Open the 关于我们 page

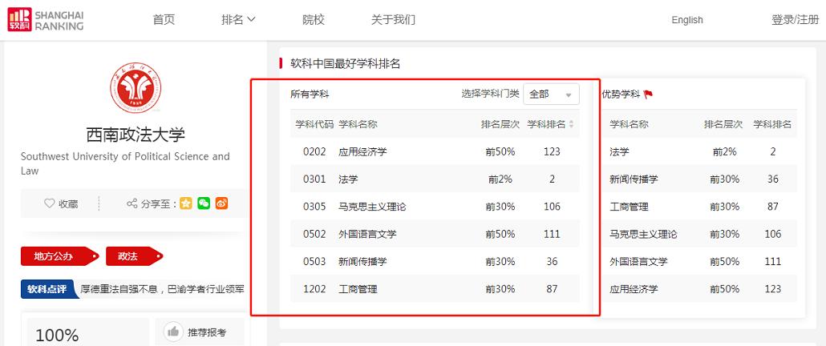pos(393,20)
